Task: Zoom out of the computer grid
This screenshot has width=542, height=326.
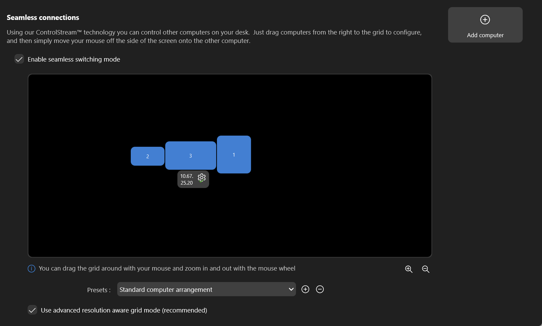Action: [x=425, y=269]
